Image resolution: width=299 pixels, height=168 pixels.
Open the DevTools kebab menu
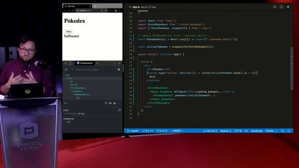click(x=114, y=63)
